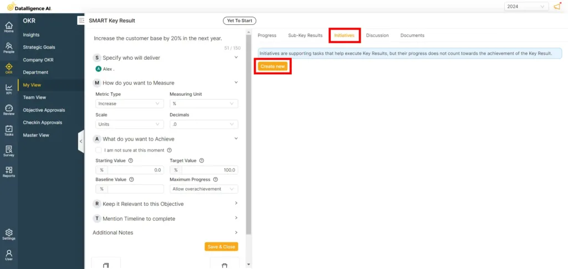
Task: Check 'I am not sure at this moment'
Action: point(99,149)
